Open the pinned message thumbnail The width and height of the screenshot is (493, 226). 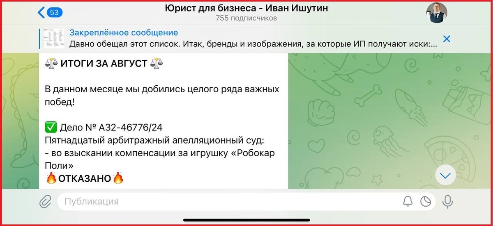tap(53, 39)
